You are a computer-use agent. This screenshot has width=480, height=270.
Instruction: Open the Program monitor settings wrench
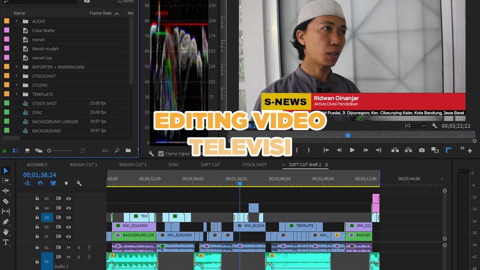(x=434, y=125)
